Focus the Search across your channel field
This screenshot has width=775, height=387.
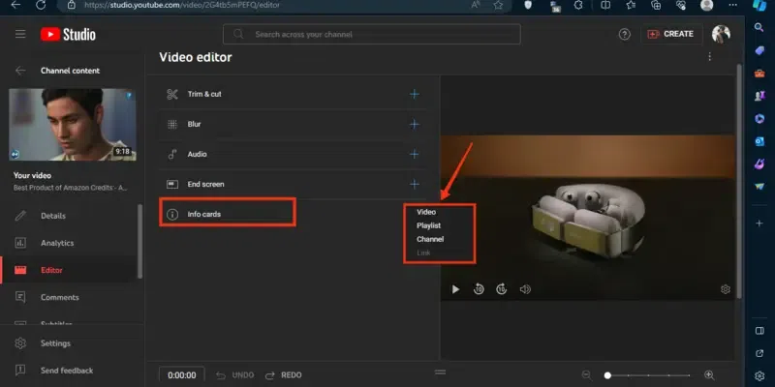[x=372, y=35]
